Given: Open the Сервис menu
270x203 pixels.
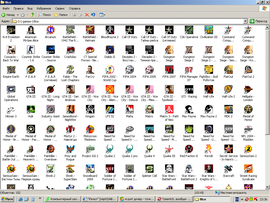Looking at the screenshot, I should click(x=60, y=8).
